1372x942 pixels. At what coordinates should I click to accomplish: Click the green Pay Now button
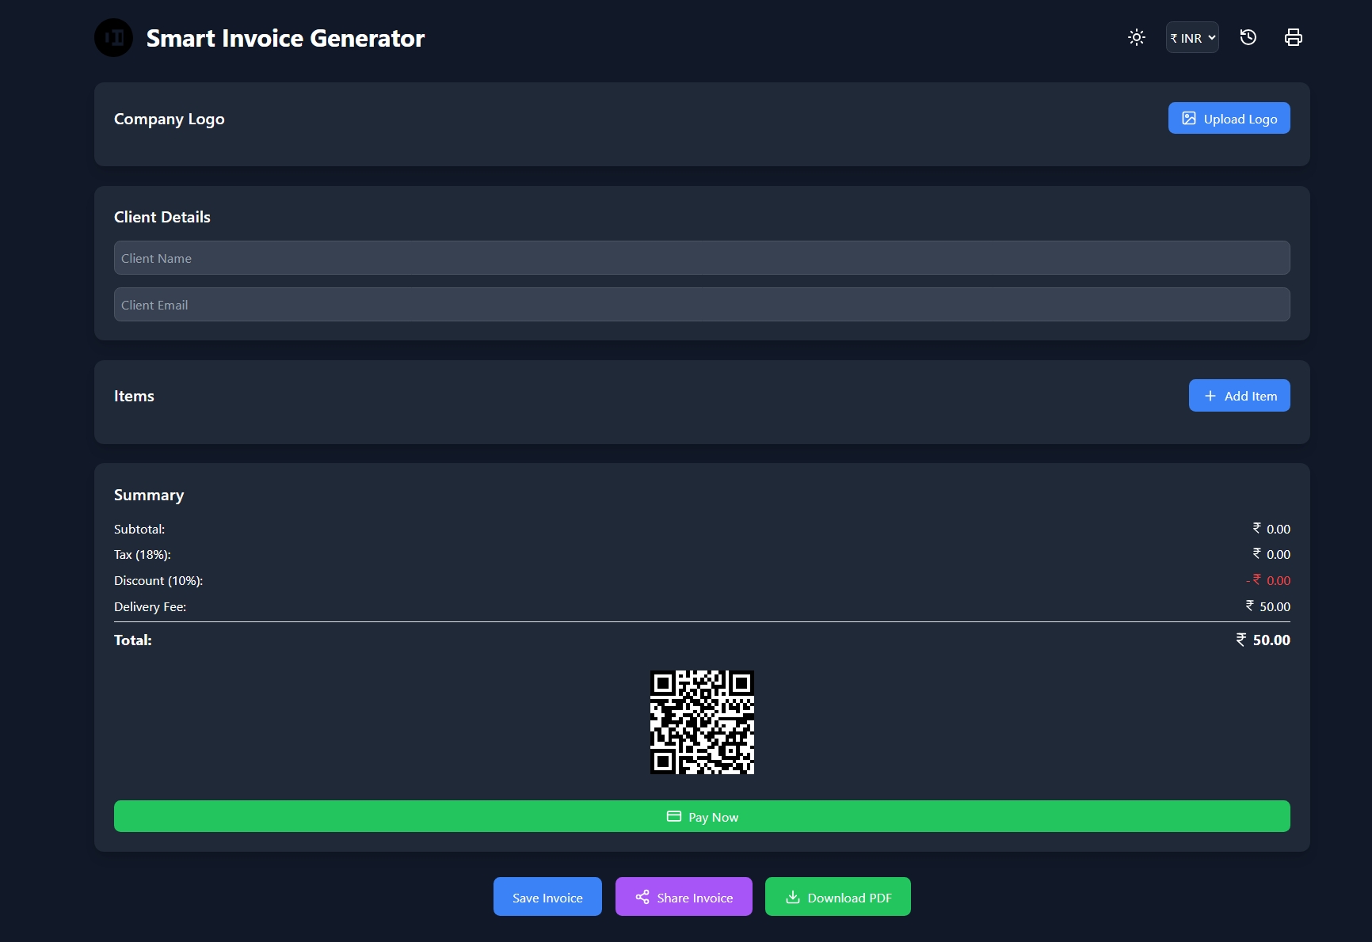(702, 816)
